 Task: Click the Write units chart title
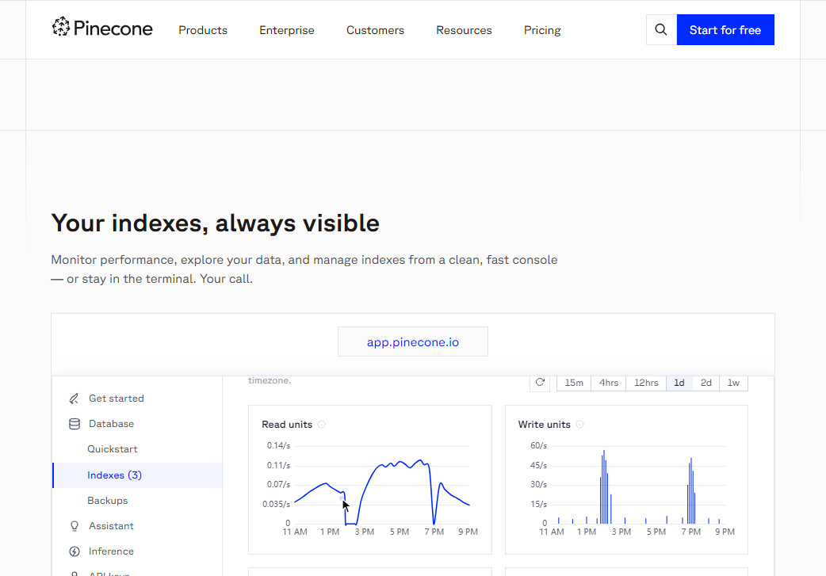(x=544, y=425)
